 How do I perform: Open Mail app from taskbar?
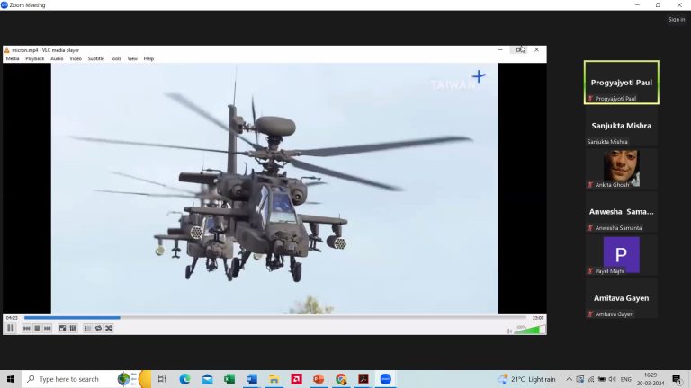(x=207, y=379)
